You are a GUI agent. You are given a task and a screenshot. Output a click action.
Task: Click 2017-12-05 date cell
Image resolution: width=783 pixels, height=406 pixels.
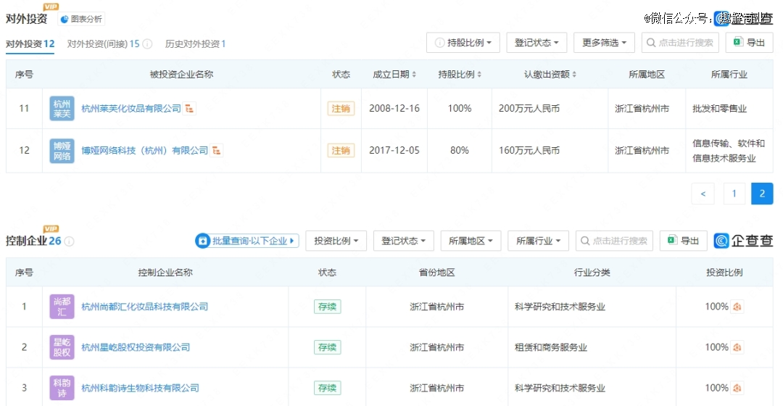pyautogui.click(x=394, y=150)
